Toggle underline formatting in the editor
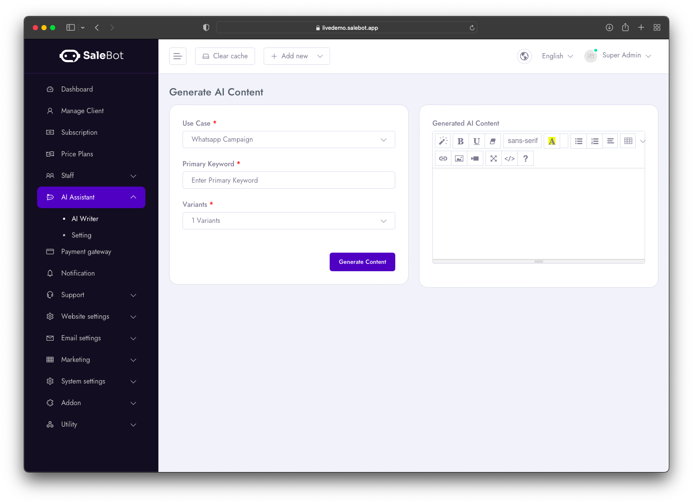The image size is (693, 504). (476, 141)
